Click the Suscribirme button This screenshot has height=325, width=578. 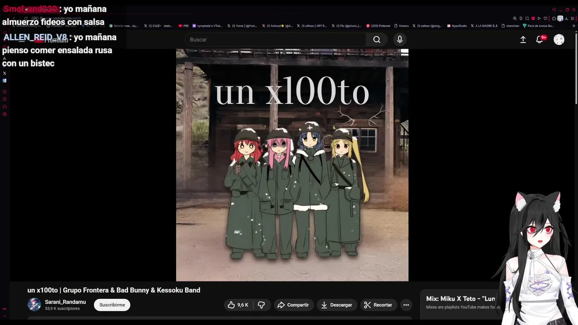(x=112, y=305)
